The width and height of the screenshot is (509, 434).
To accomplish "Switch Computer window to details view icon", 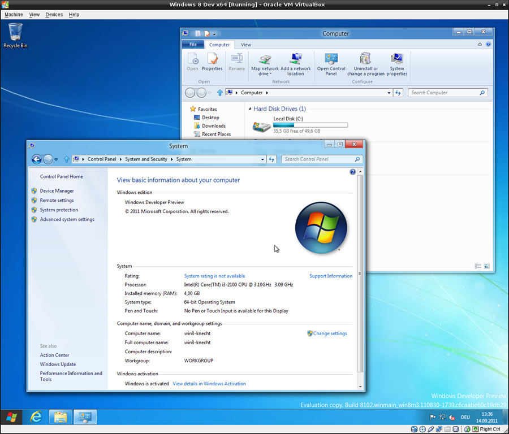I will click(x=478, y=266).
